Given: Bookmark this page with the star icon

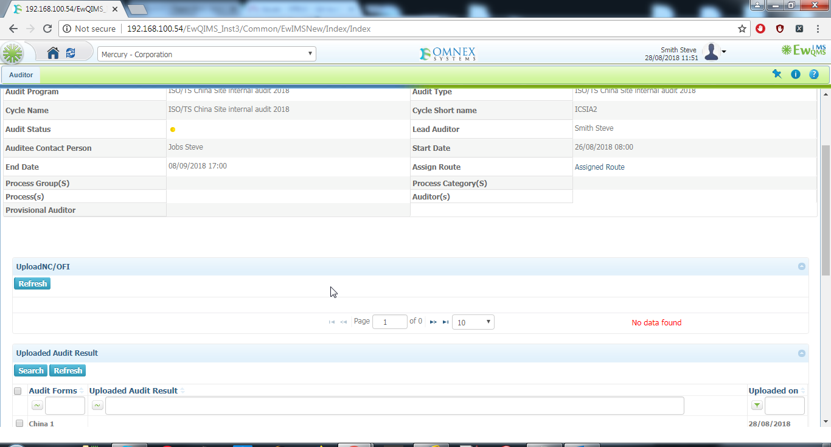Looking at the screenshot, I should [742, 29].
